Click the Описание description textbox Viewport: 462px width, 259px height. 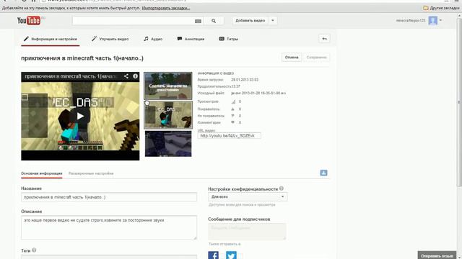[x=109, y=227]
